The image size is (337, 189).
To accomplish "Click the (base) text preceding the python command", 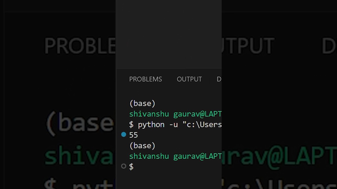I will point(142,103).
